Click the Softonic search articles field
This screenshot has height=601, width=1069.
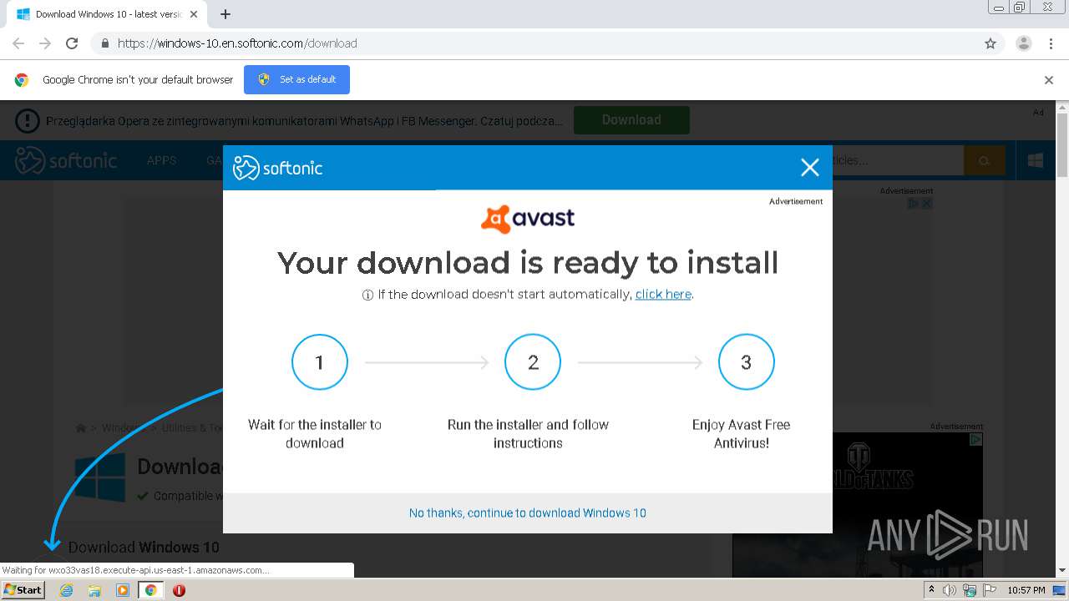[898, 160]
